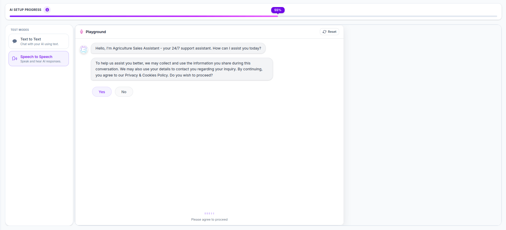The height and width of the screenshot is (230, 506).
Task: Click the AI setup progress bar
Action: click(253, 16)
